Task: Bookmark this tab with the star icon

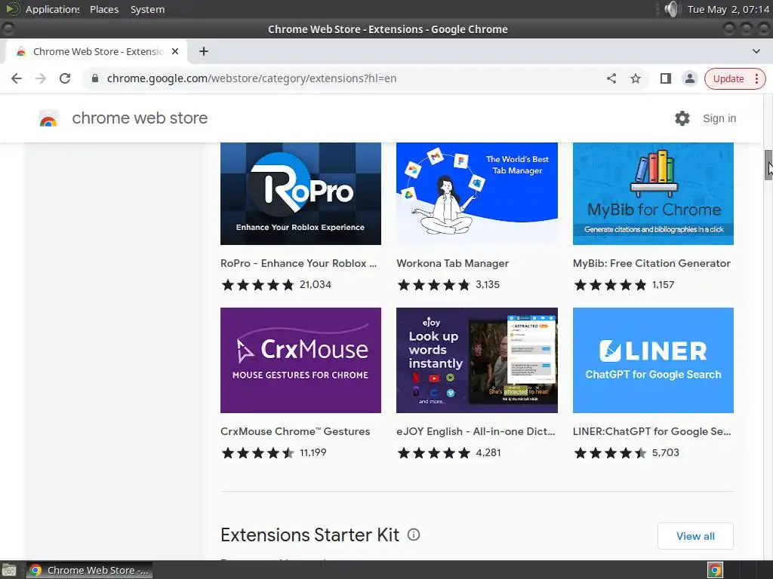Action: point(636,78)
